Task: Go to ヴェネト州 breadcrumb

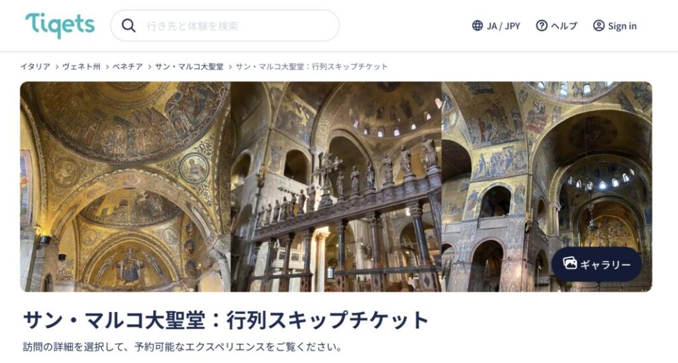Action: 81,67
